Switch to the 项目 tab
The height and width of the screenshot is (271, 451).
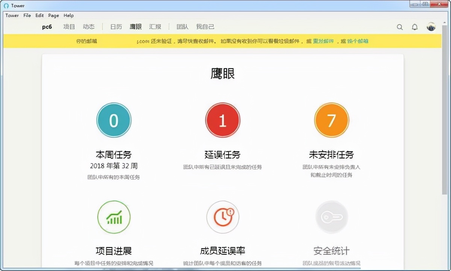pyautogui.click(x=68, y=26)
